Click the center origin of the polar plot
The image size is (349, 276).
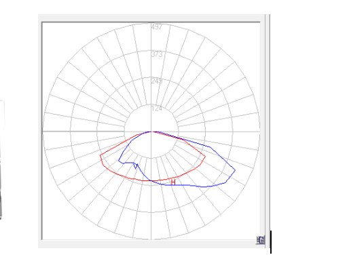tap(151, 132)
